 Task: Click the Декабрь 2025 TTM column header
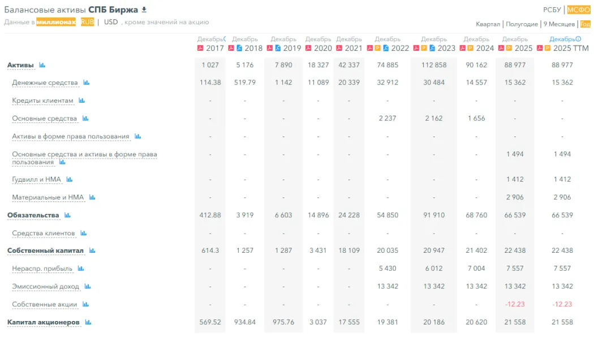click(565, 44)
